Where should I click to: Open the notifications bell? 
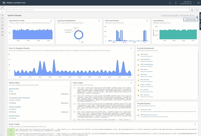tap(170, 3)
